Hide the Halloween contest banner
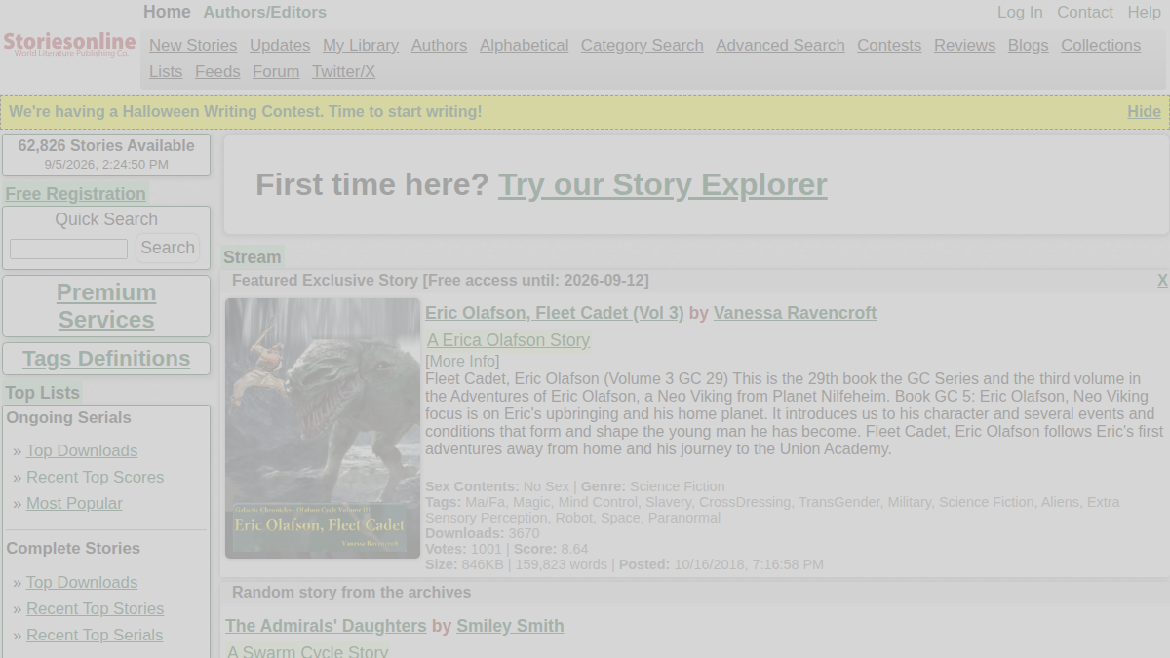 coord(1144,111)
